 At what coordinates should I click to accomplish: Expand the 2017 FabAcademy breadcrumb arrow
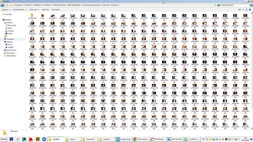pos(67,5)
